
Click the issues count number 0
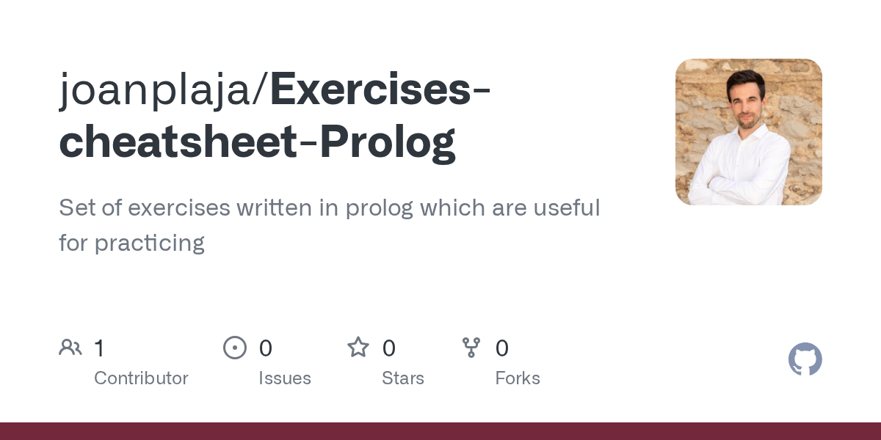click(x=266, y=348)
